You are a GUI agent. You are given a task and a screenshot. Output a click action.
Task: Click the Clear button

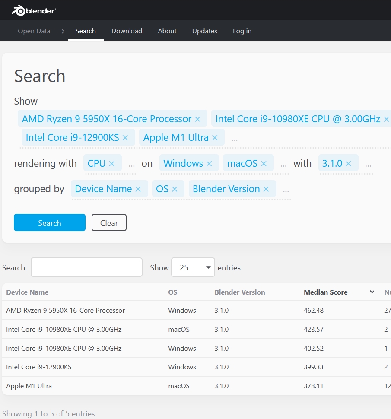coord(109,223)
